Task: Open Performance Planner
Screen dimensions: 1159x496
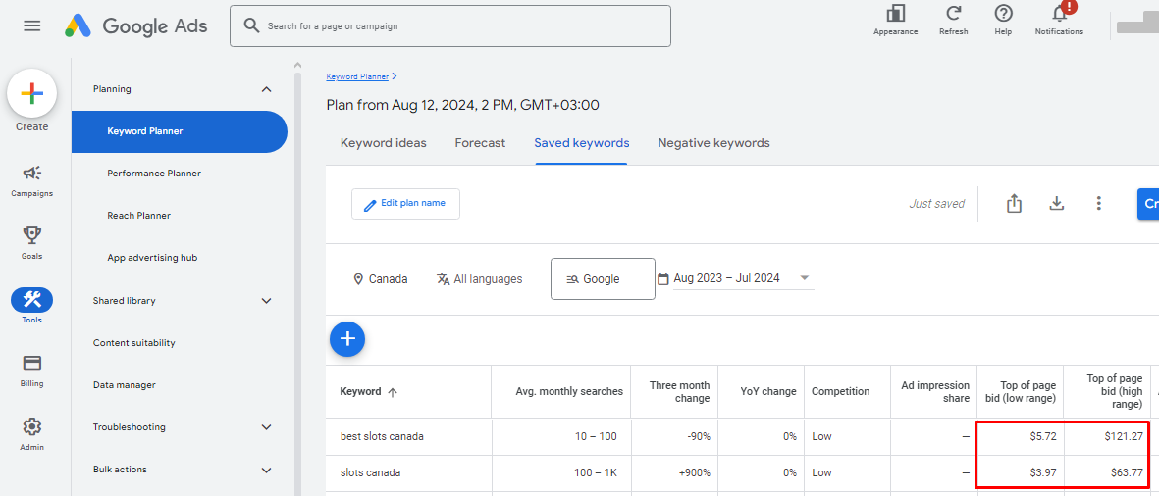Action: 154,174
